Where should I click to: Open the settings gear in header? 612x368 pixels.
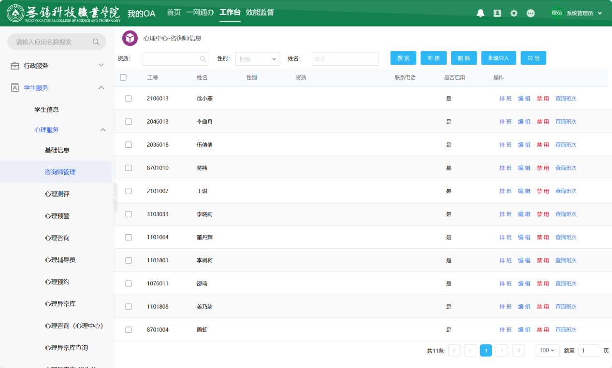tap(514, 14)
